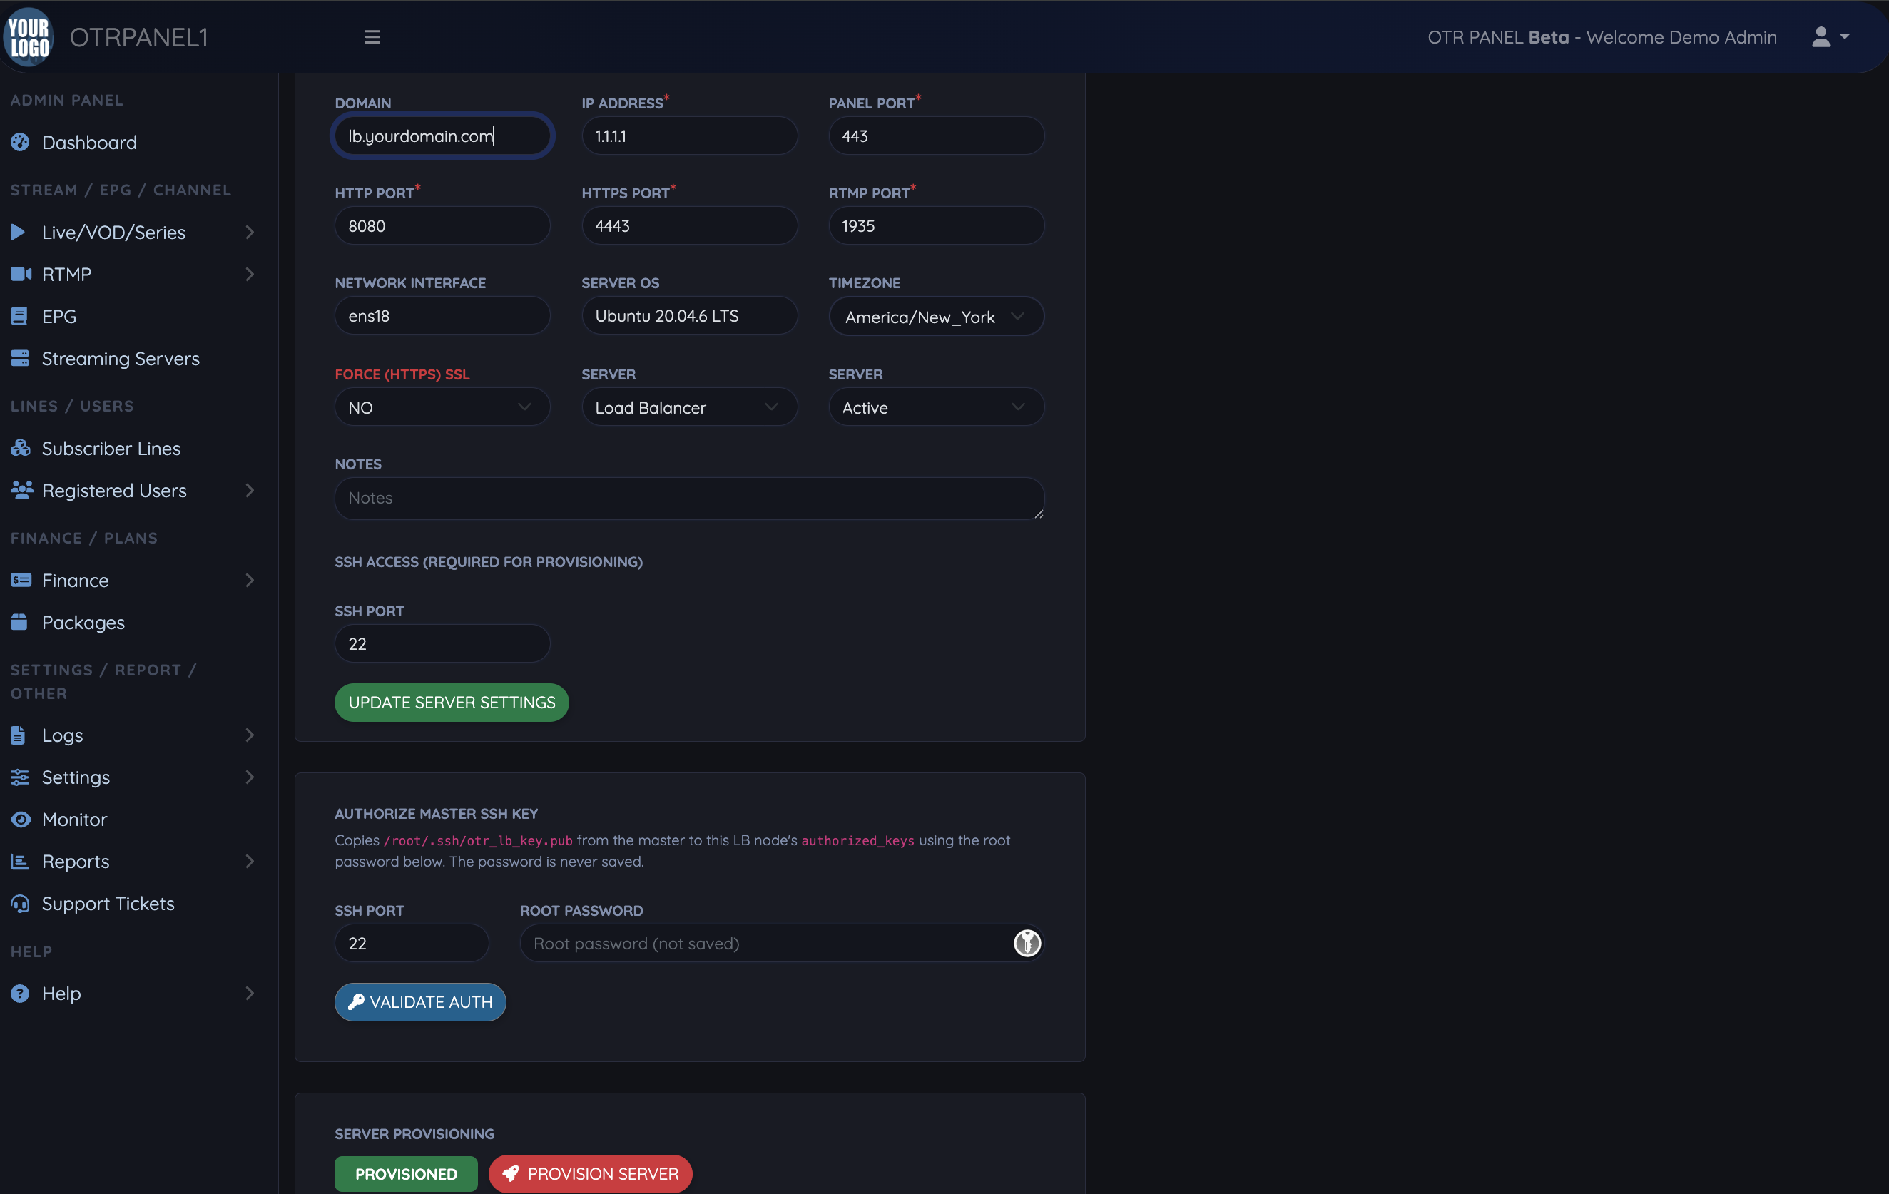Image resolution: width=1889 pixels, height=1194 pixels.
Task: Click the Live/VOD/Series play icon
Action: click(18, 231)
